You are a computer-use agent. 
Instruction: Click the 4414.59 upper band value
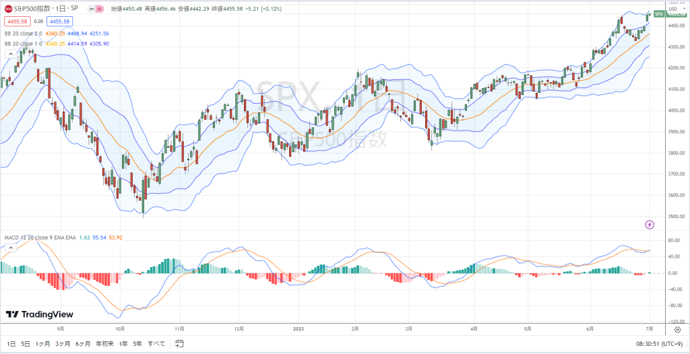click(77, 44)
